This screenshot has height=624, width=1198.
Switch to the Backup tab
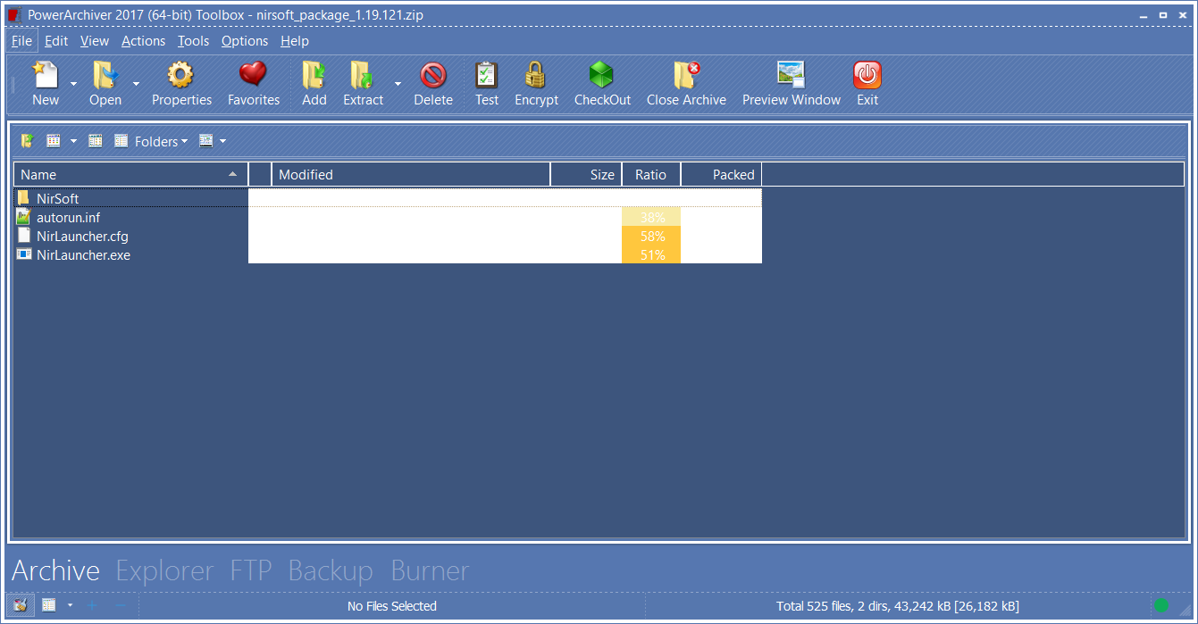[x=331, y=570]
